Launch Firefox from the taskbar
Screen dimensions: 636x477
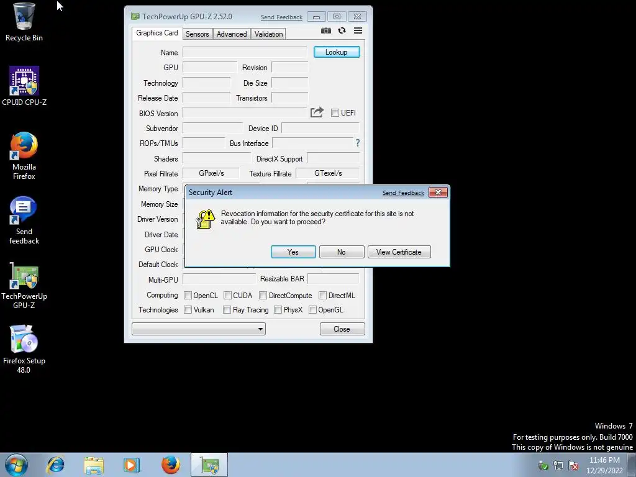pos(170,465)
